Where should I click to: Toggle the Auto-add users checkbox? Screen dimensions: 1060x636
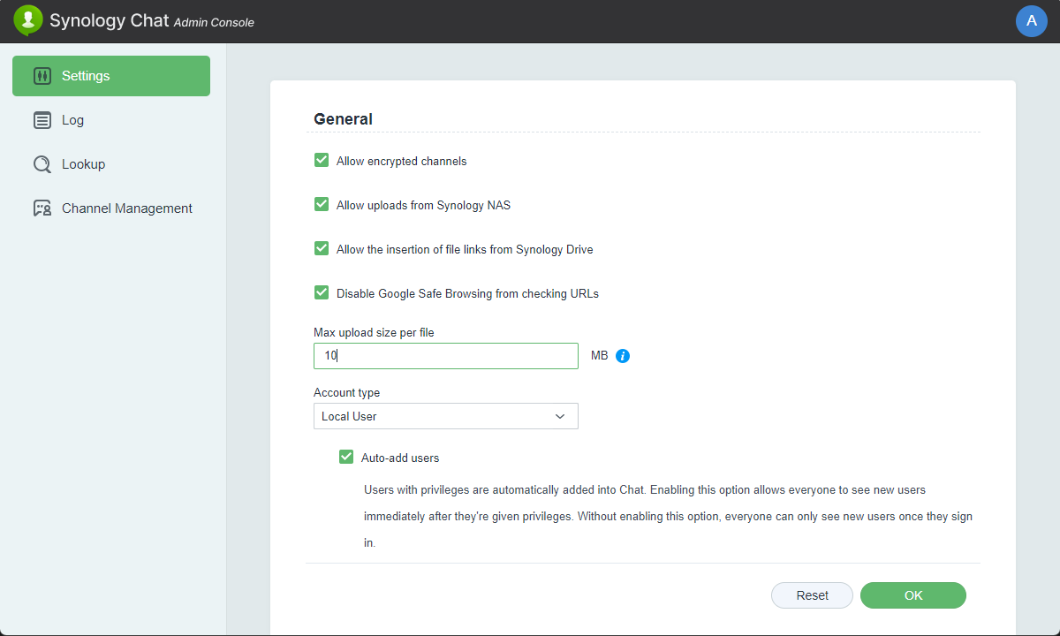point(346,458)
